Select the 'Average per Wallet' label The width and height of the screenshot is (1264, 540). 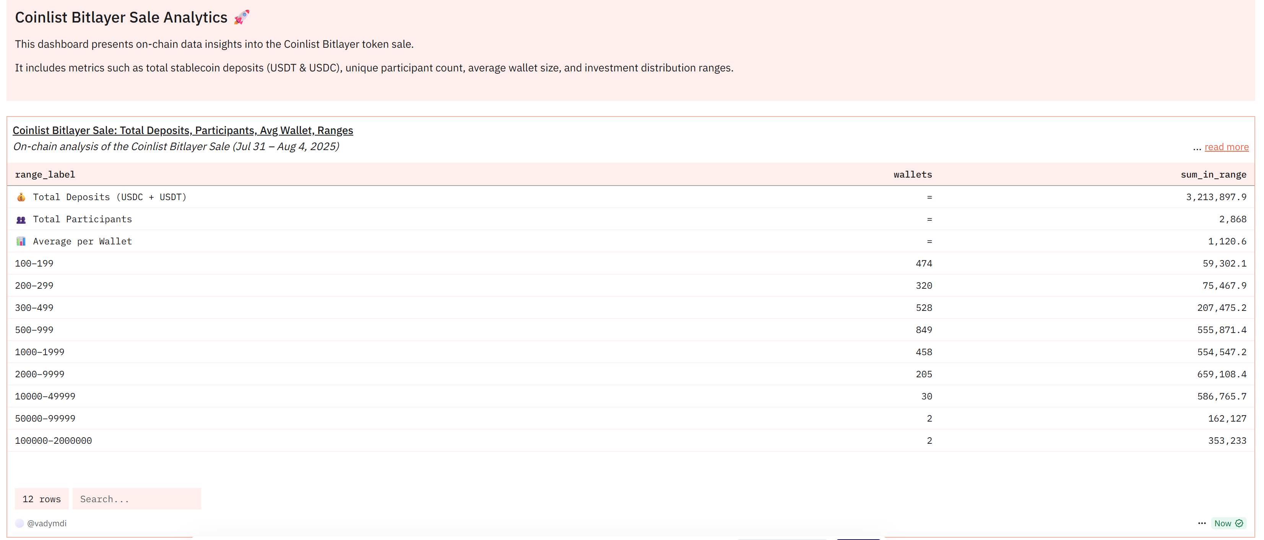pos(83,241)
